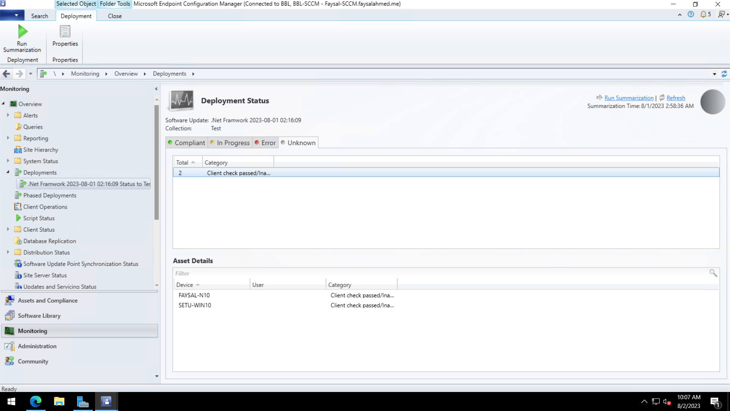Sort by the Device column header
730x411 pixels.
click(x=211, y=285)
